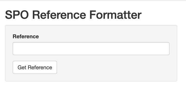Image resolution: width=186 pixels, height=93 pixels.
Task: Click inside the Reference input near its left edge
Action: point(16,49)
